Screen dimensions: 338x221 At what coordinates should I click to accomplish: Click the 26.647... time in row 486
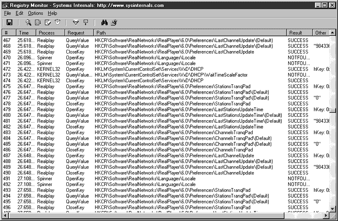pyautogui.click(x=26, y=150)
